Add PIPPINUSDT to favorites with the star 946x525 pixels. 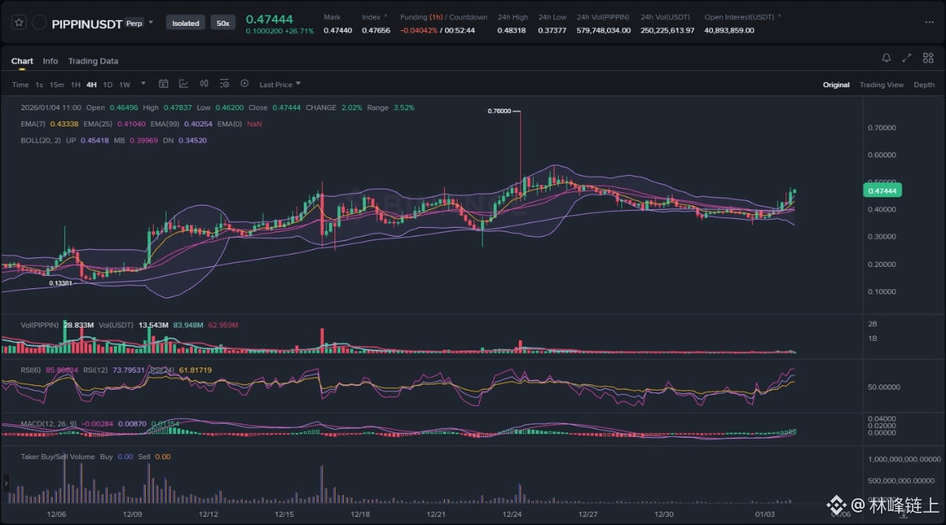point(19,23)
